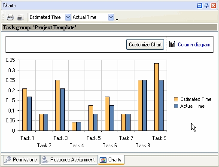This screenshot has width=219, height=167.
Task: Open print preview with second printer icon
Action: coord(20,17)
